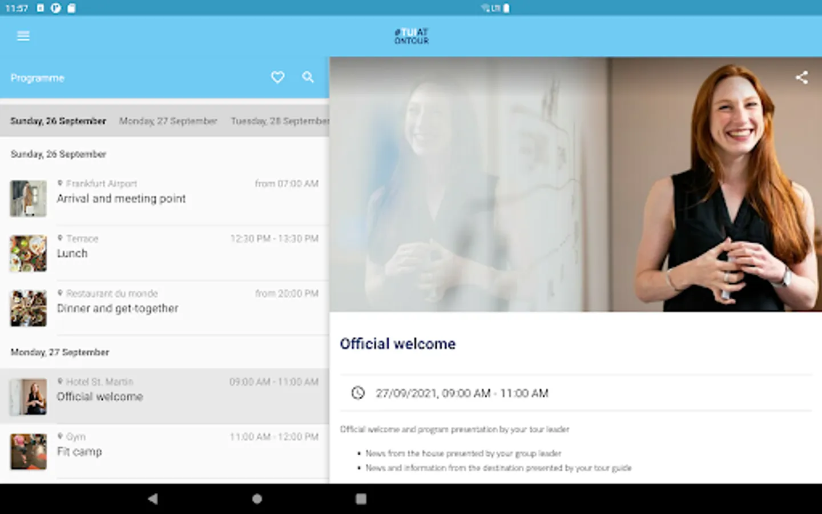The image size is (822, 514).
Task: Open search using the magnifier icon
Action: point(308,77)
